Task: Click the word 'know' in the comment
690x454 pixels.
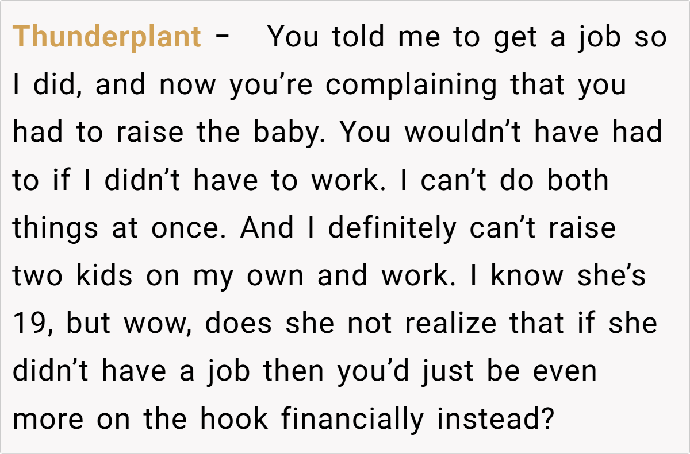Action: [526, 276]
